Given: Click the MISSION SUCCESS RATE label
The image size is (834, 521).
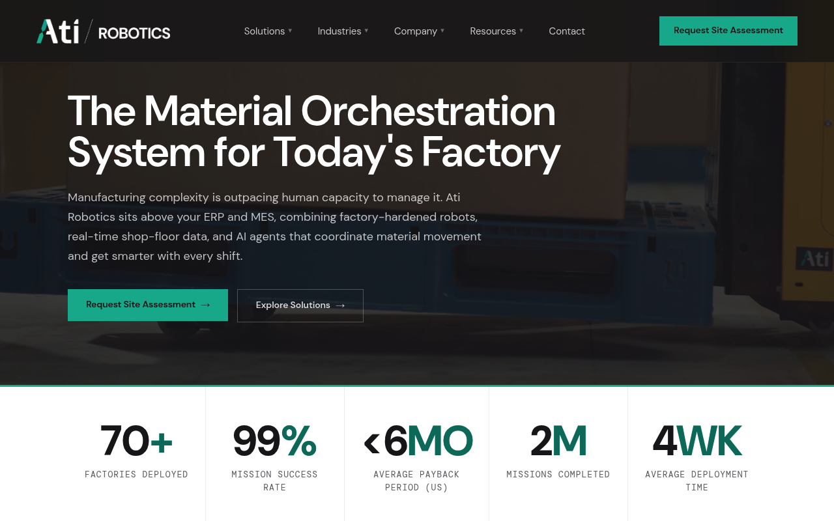Looking at the screenshot, I should (x=275, y=481).
